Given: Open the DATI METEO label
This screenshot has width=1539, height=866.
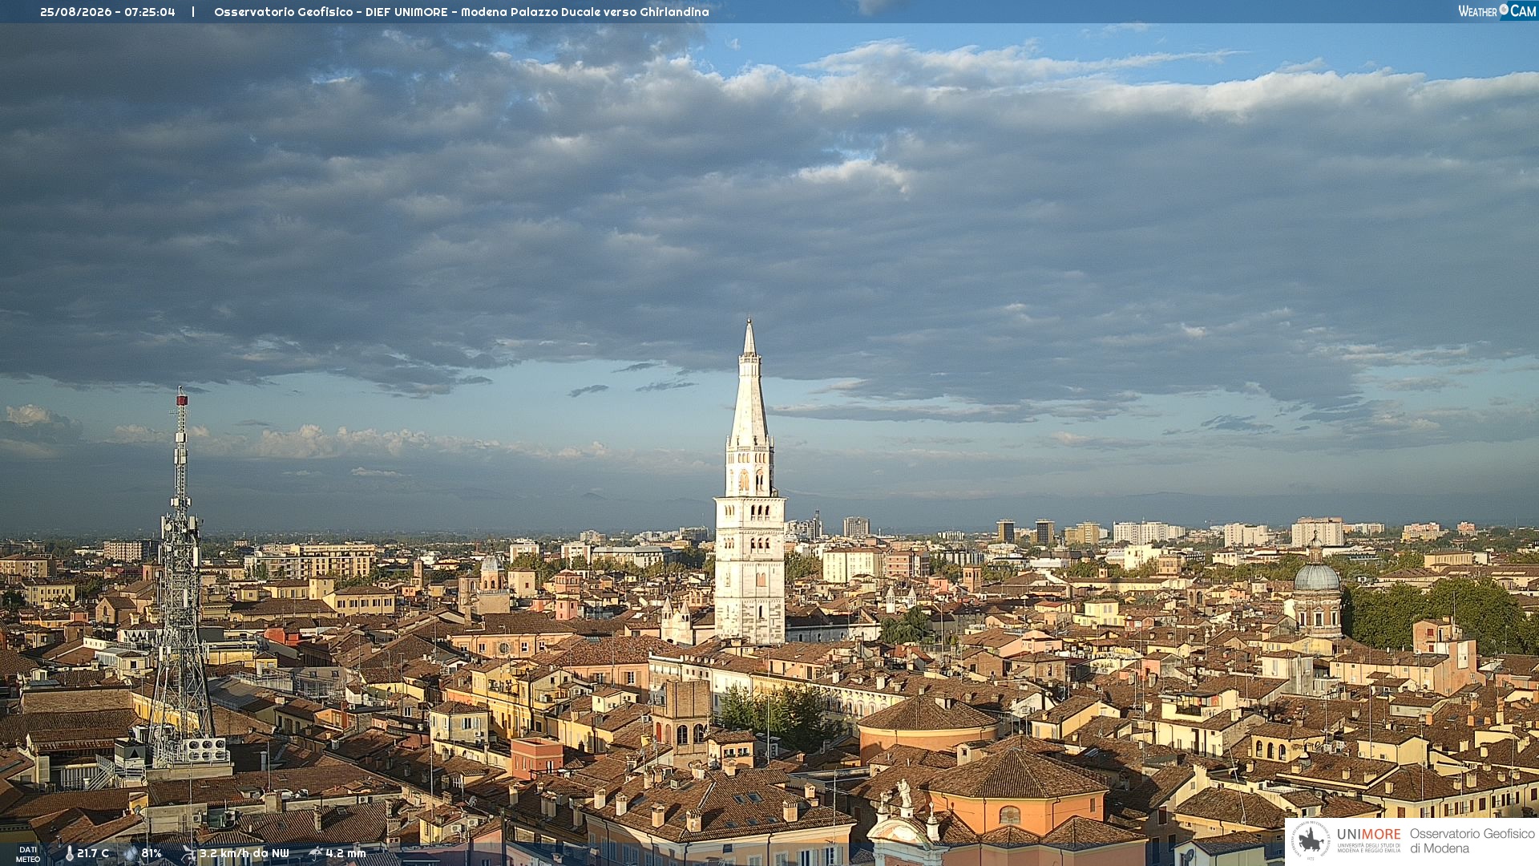Looking at the screenshot, I should 28,854.
